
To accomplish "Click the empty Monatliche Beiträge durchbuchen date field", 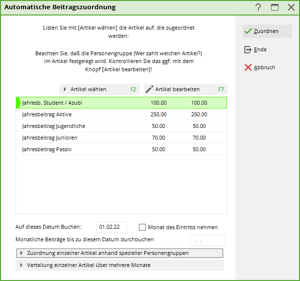I will click(207, 240).
